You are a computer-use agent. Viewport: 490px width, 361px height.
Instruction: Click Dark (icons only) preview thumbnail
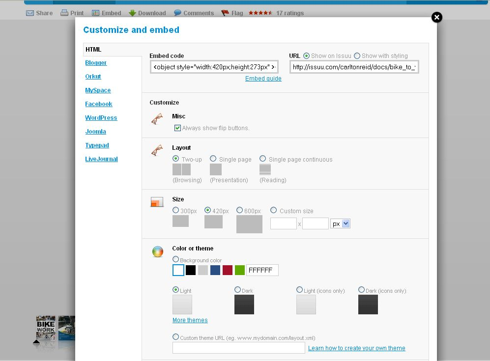point(368,305)
